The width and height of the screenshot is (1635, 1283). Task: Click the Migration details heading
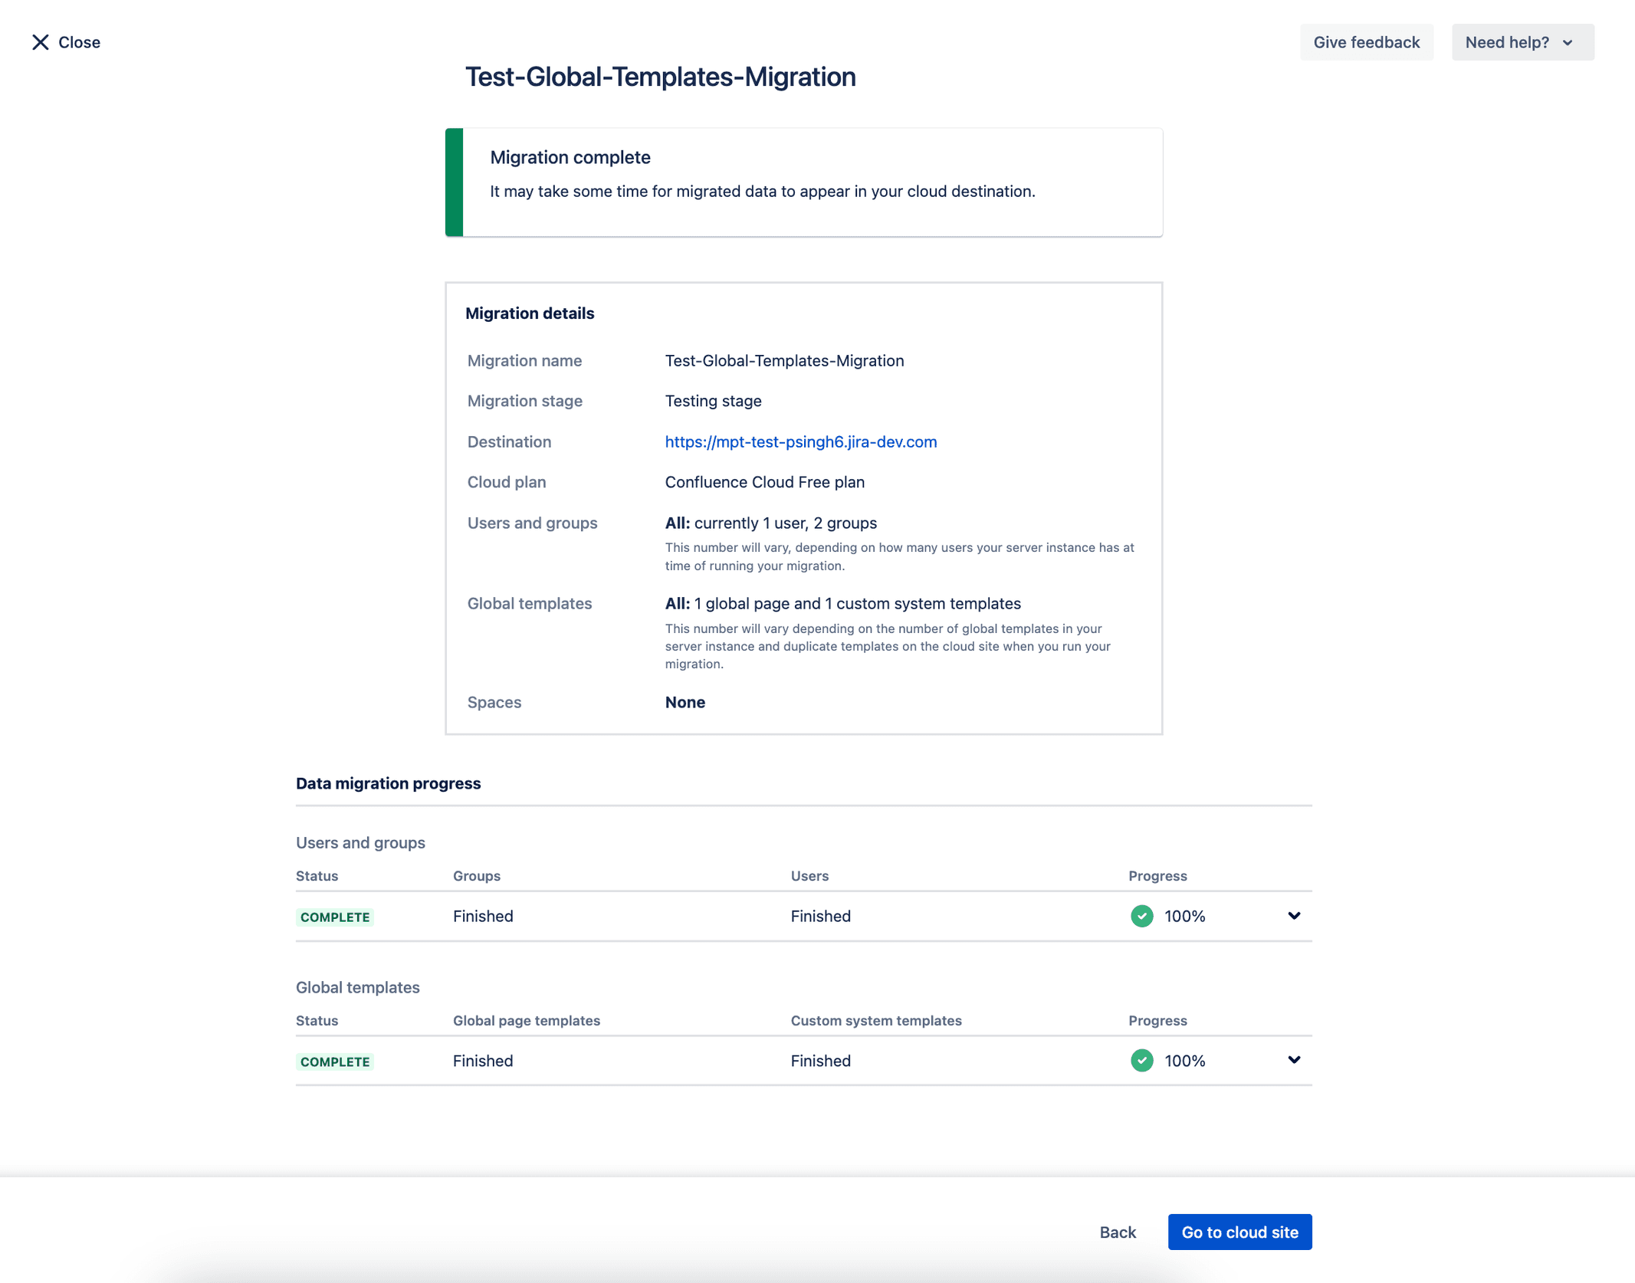pyautogui.click(x=530, y=313)
